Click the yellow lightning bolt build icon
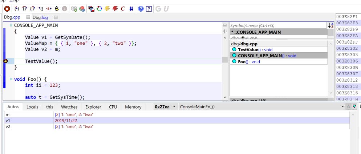The image size is (361, 154). click(107, 9)
